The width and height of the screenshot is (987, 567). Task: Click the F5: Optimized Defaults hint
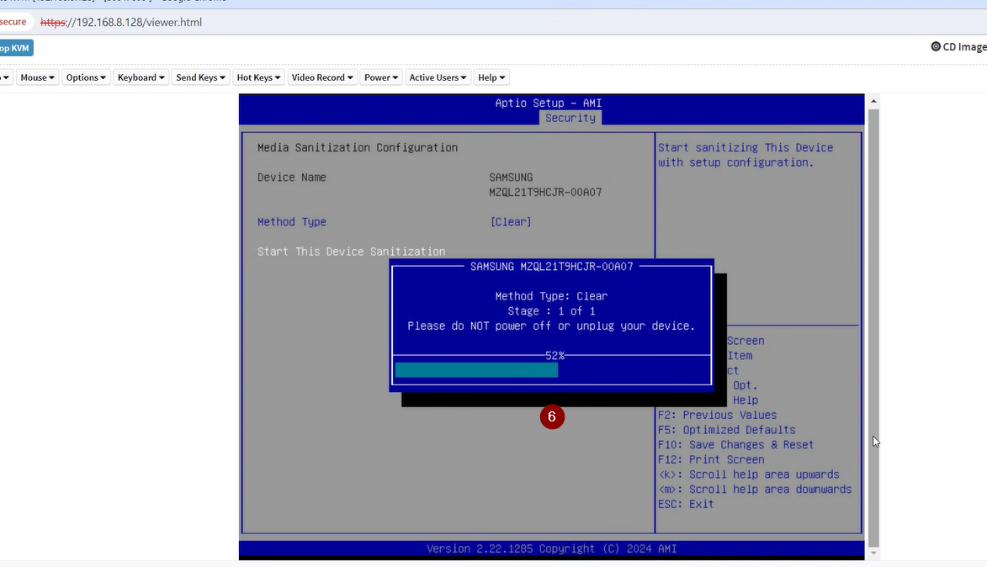click(x=726, y=430)
